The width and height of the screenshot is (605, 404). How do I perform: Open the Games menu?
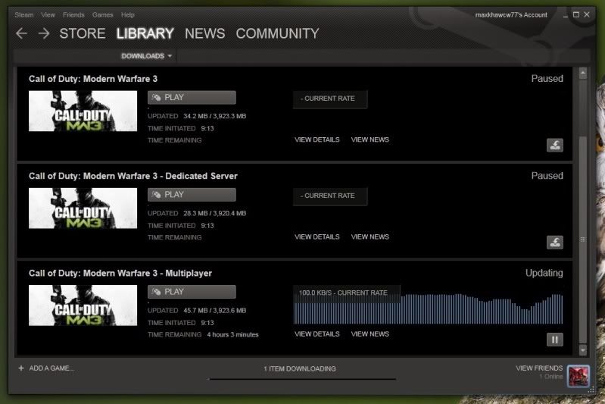102,15
